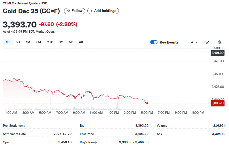Click the Follow button
The height and width of the screenshot is (149, 229).
click(x=75, y=11)
